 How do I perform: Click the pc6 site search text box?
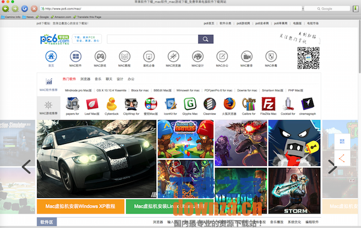coord(152,39)
